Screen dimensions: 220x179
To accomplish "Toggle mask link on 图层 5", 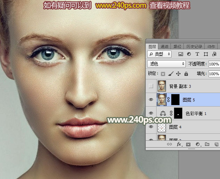I will [168, 100].
